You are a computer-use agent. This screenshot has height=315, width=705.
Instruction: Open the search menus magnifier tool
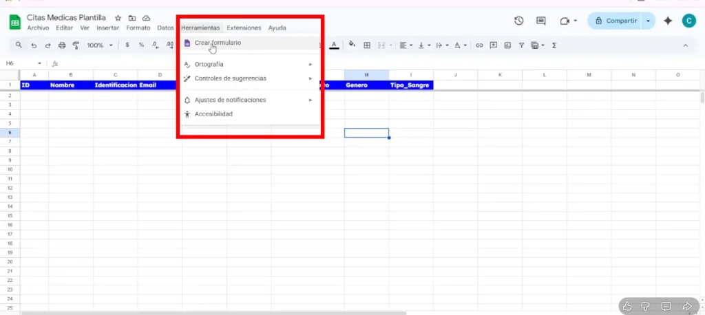19,45
